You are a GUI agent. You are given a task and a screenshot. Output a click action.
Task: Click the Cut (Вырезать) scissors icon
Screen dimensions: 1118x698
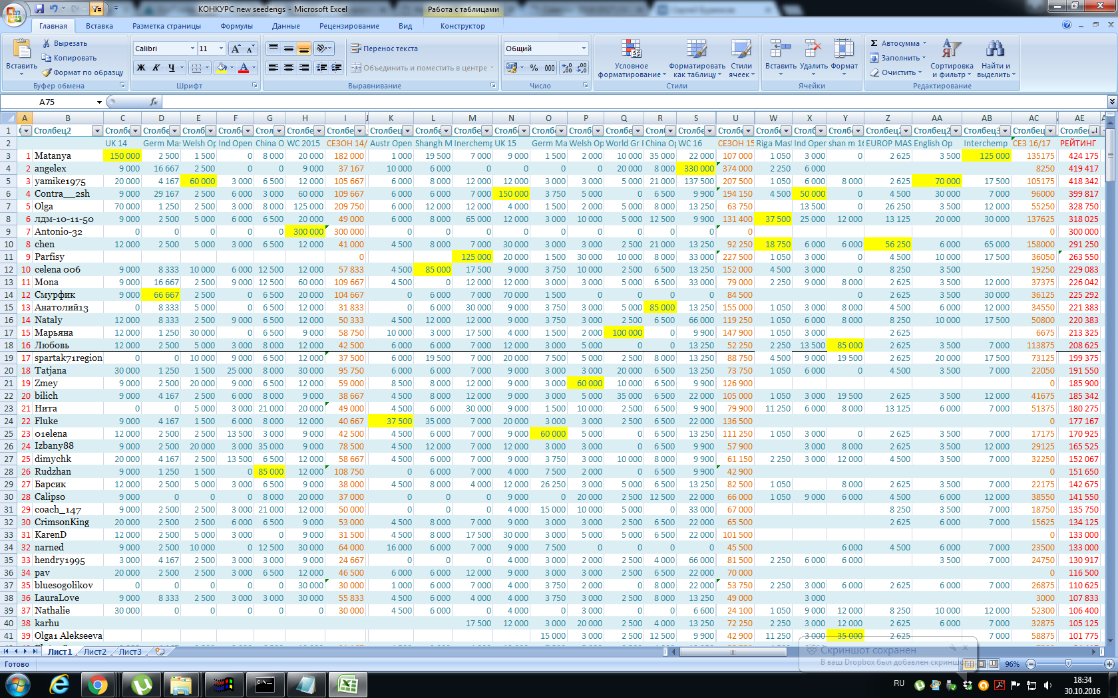47,43
